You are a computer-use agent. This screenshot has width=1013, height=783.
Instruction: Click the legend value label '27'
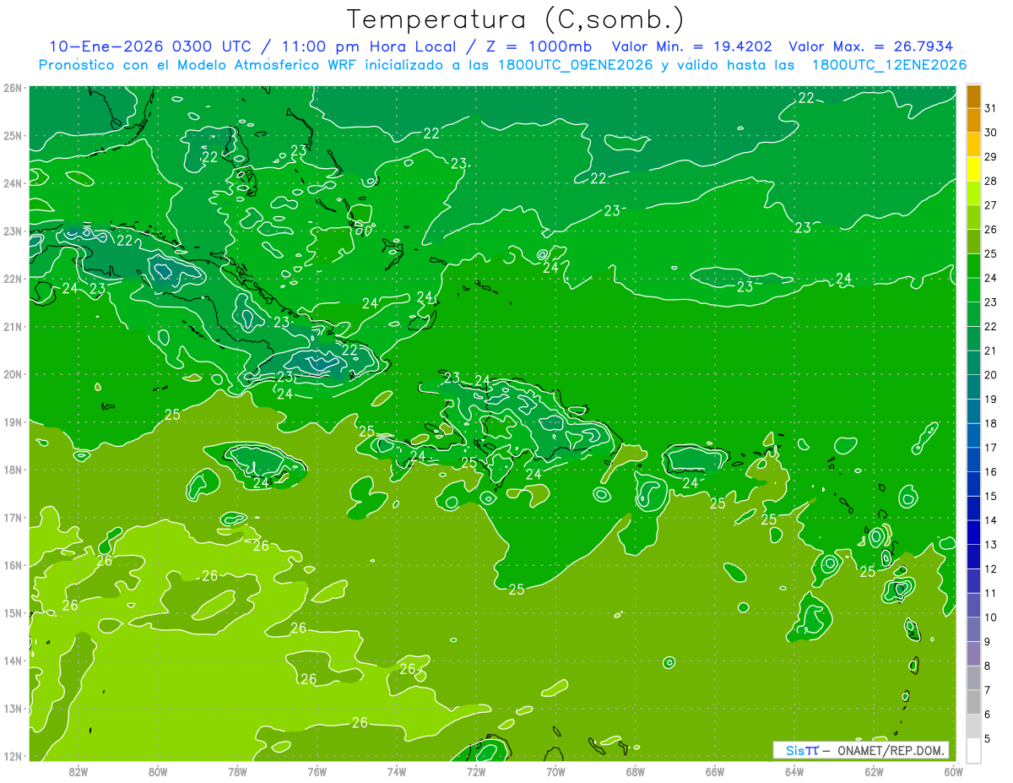tap(991, 205)
